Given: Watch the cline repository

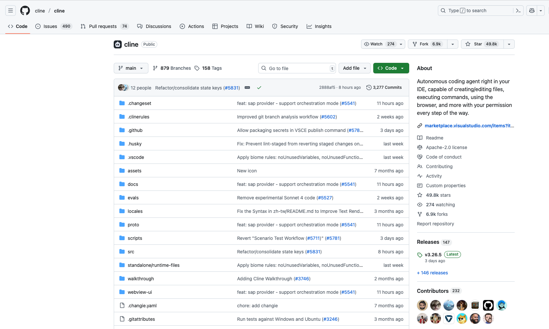Looking at the screenshot, I should (x=379, y=44).
